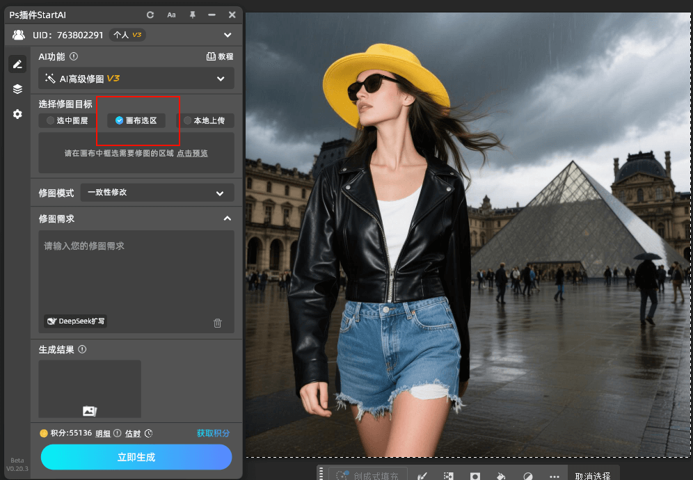The width and height of the screenshot is (693, 480).
Task: Open the AI高级修图 function dropdown
Action: tap(136, 79)
